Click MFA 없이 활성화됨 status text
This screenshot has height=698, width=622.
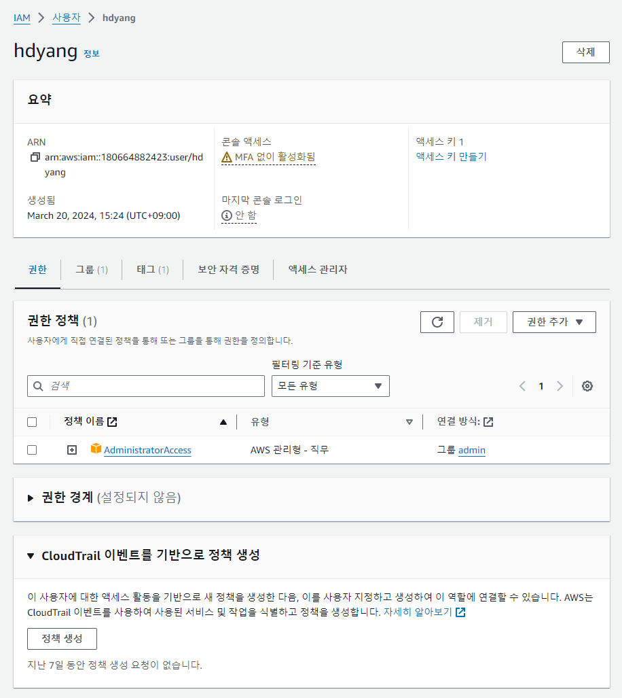click(x=275, y=157)
